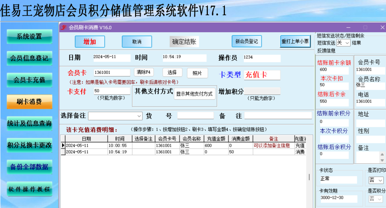Click the 会员卡 number input field
Image resolution: width=386 pixels, height=208 pixels.
(x=112, y=72)
